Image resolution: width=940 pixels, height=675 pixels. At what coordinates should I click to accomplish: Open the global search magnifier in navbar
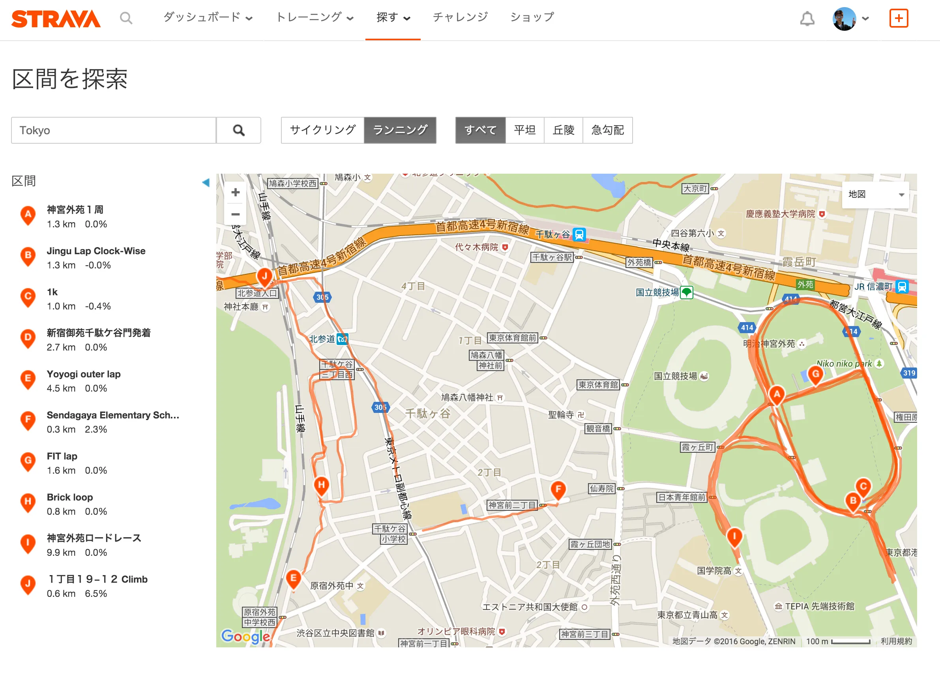point(126,18)
